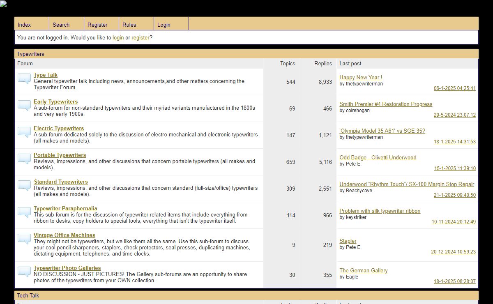Click the Portable Typewriters forum bubble icon
The image size is (493, 304).
click(x=24, y=159)
